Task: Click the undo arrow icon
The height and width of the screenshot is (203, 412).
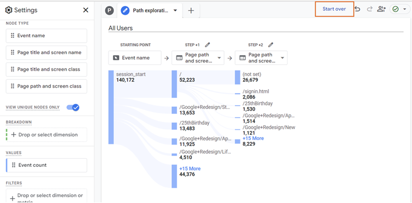Action: (357, 9)
